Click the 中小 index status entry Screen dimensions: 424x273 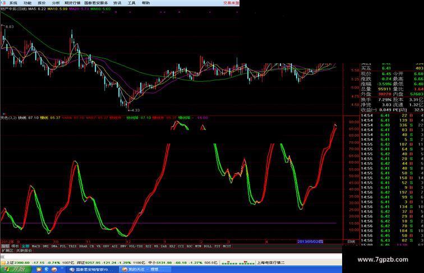(183, 262)
